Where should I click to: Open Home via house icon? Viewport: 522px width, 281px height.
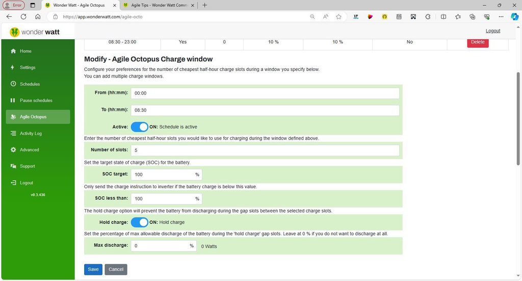tap(13, 51)
